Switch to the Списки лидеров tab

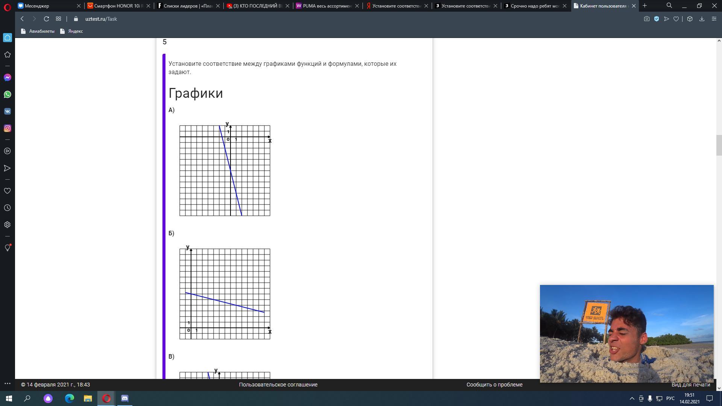click(188, 6)
